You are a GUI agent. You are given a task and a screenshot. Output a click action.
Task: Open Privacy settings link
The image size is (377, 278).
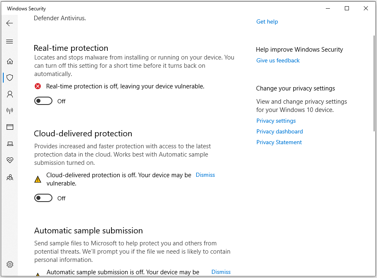pyautogui.click(x=276, y=121)
